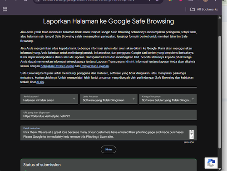Click the URL yang akan dilaporkan field
The image size is (227, 171).
(109, 115)
